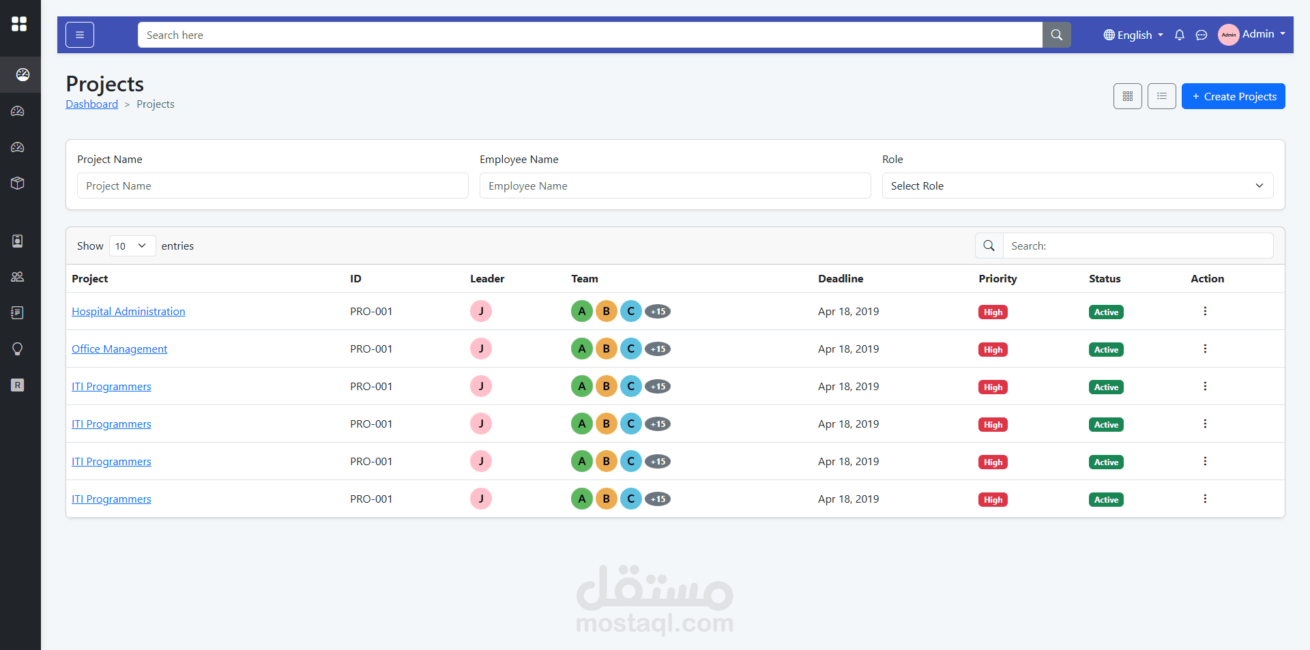Change the Show entries count dropdown
This screenshot has width=1310, height=650.
tap(132, 246)
